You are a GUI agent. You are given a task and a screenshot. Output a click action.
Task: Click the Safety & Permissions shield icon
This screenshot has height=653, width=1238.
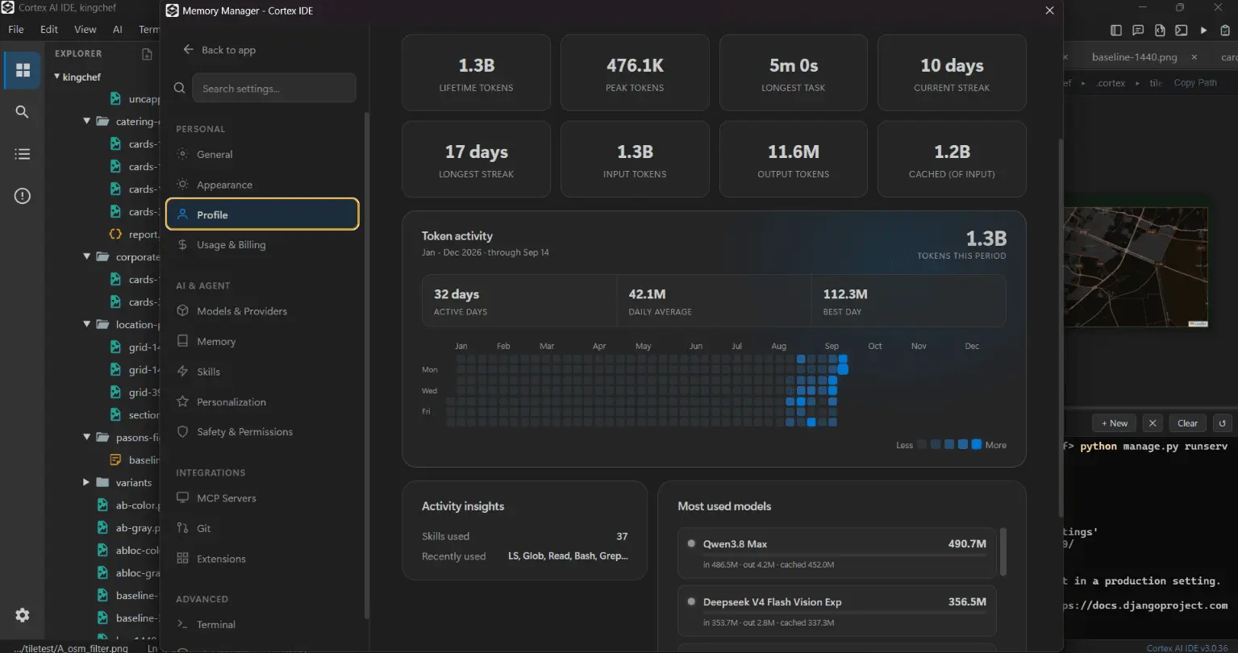pyautogui.click(x=182, y=431)
